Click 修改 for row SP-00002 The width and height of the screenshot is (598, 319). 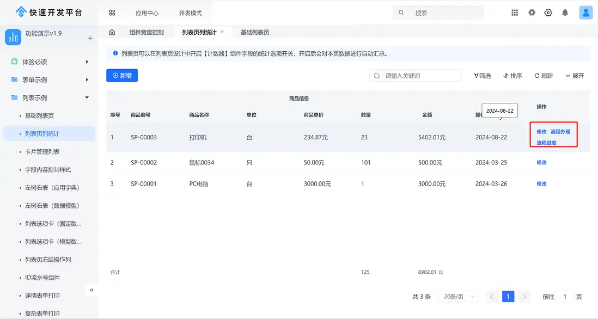coord(541,162)
